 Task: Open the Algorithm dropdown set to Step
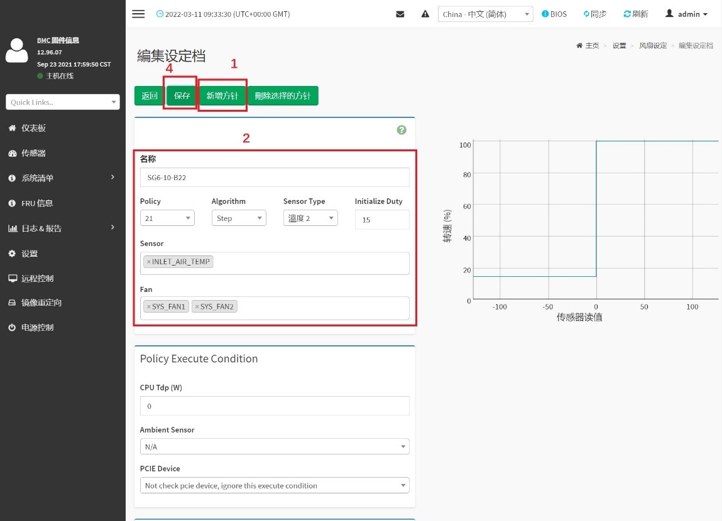click(239, 218)
